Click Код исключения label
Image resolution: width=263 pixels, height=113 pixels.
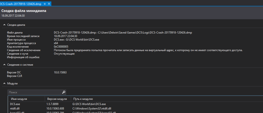coord(18,47)
